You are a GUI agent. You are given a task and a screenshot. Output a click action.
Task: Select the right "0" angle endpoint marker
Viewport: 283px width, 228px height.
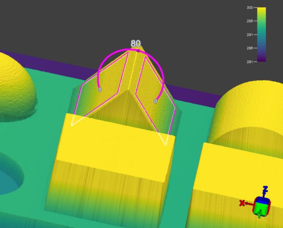[x=155, y=101]
